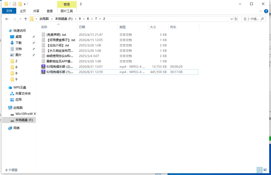Switch to large icons thumbnail view
The image size is (271, 175).
[x=265, y=170]
